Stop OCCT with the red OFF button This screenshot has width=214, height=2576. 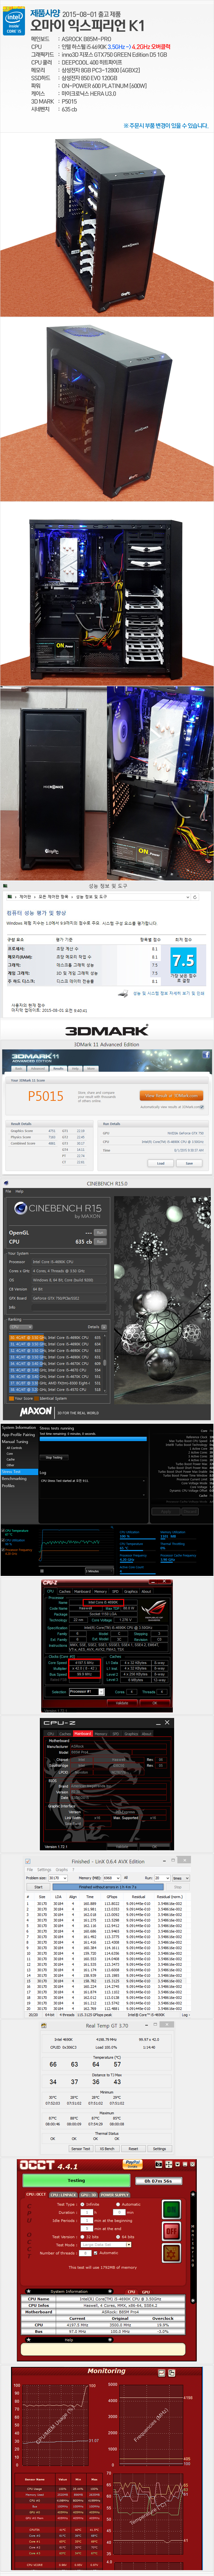tap(171, 2231)
